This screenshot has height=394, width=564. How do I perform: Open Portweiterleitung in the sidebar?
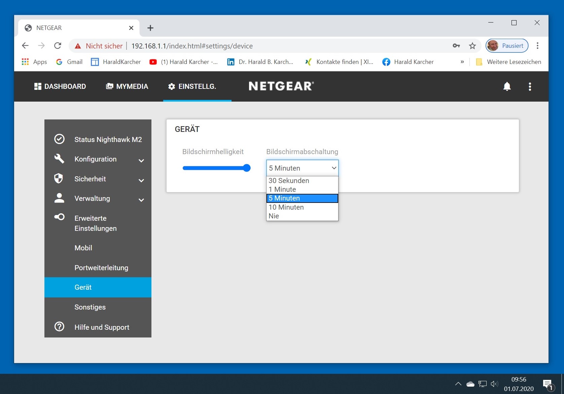coord(101,268)
